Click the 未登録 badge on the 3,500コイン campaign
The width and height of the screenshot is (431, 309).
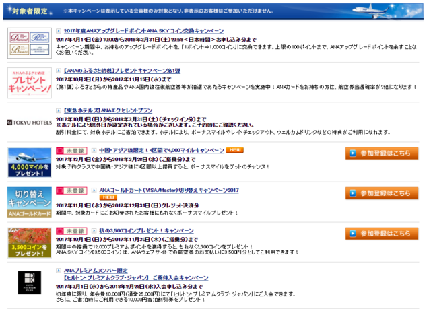pos(71,231)
